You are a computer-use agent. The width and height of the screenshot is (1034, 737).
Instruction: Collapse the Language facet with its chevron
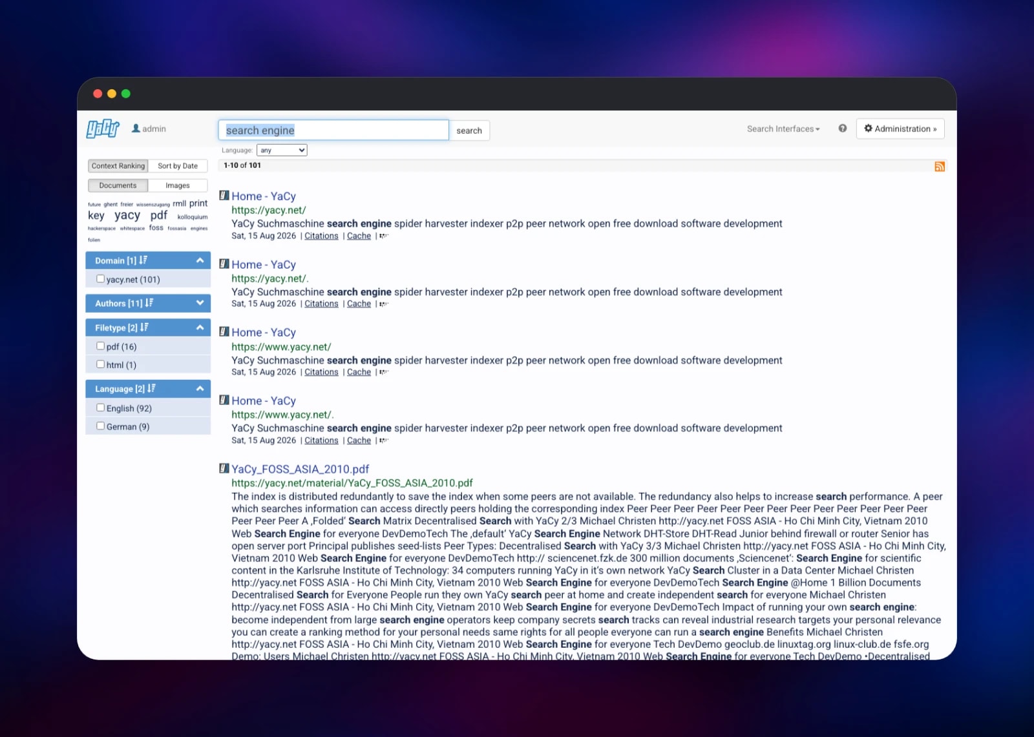coord(200,389)
